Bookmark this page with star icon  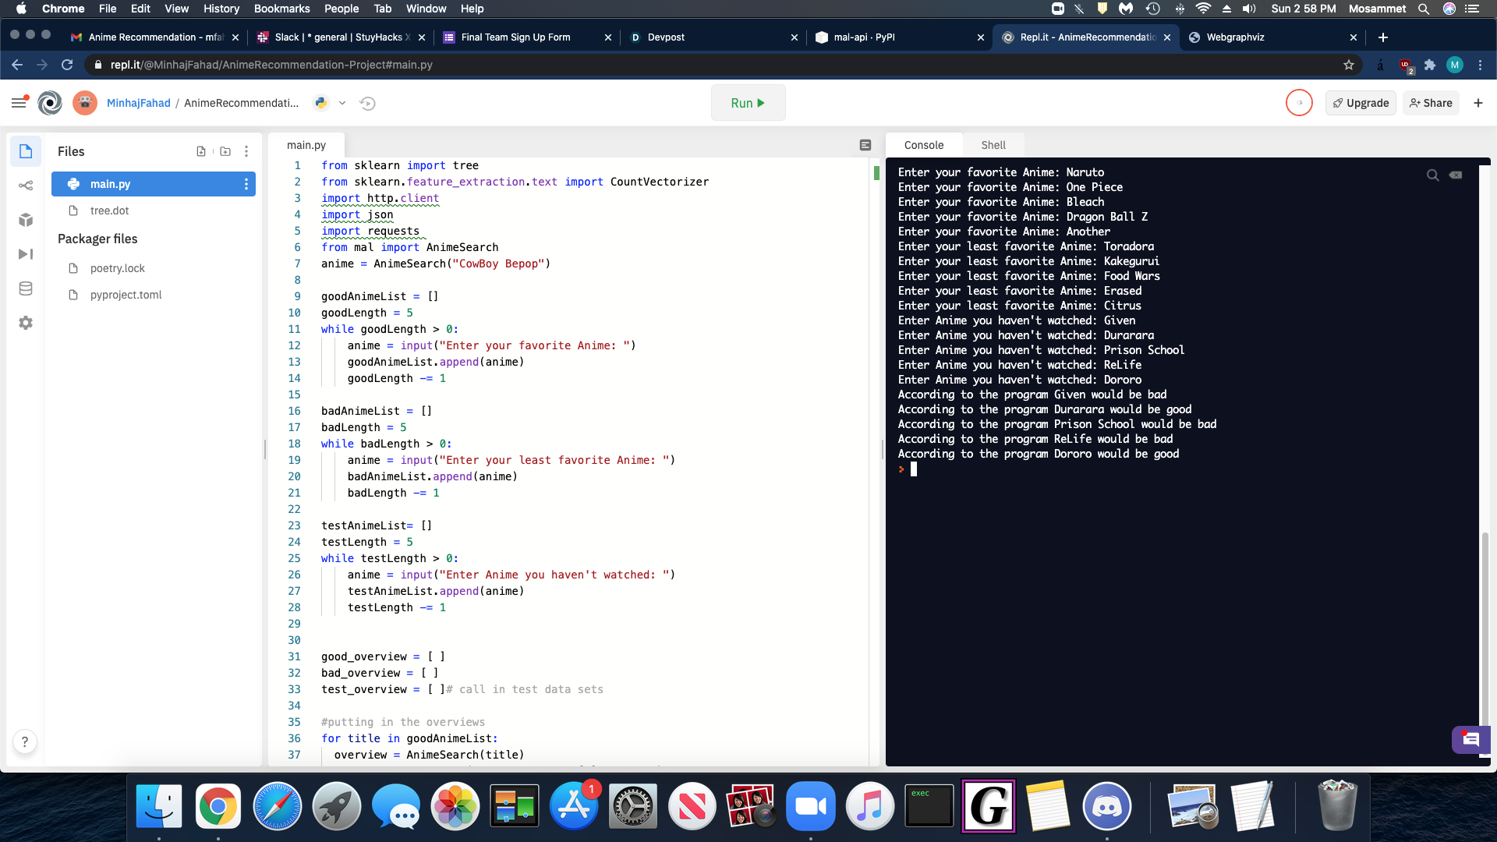click(x=1349, y=65)
